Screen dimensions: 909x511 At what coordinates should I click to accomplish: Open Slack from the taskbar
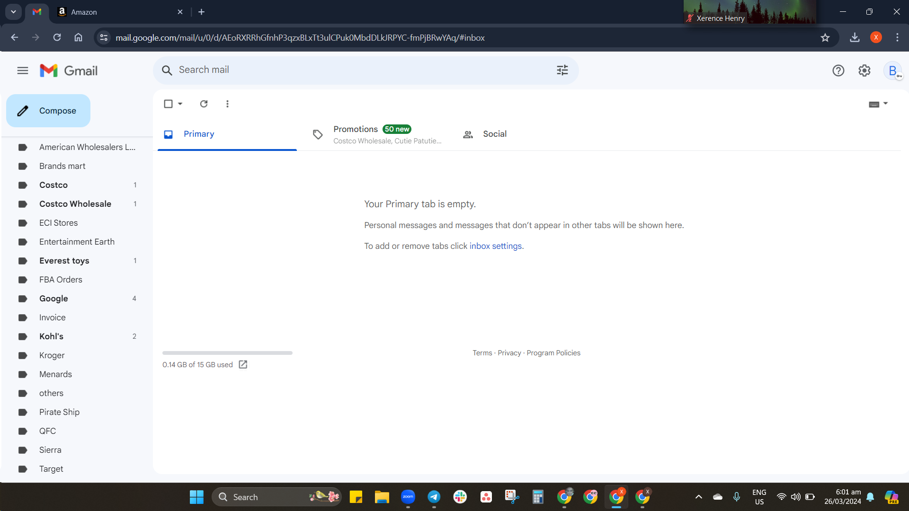pyautogui.click(x=460, y=497)
